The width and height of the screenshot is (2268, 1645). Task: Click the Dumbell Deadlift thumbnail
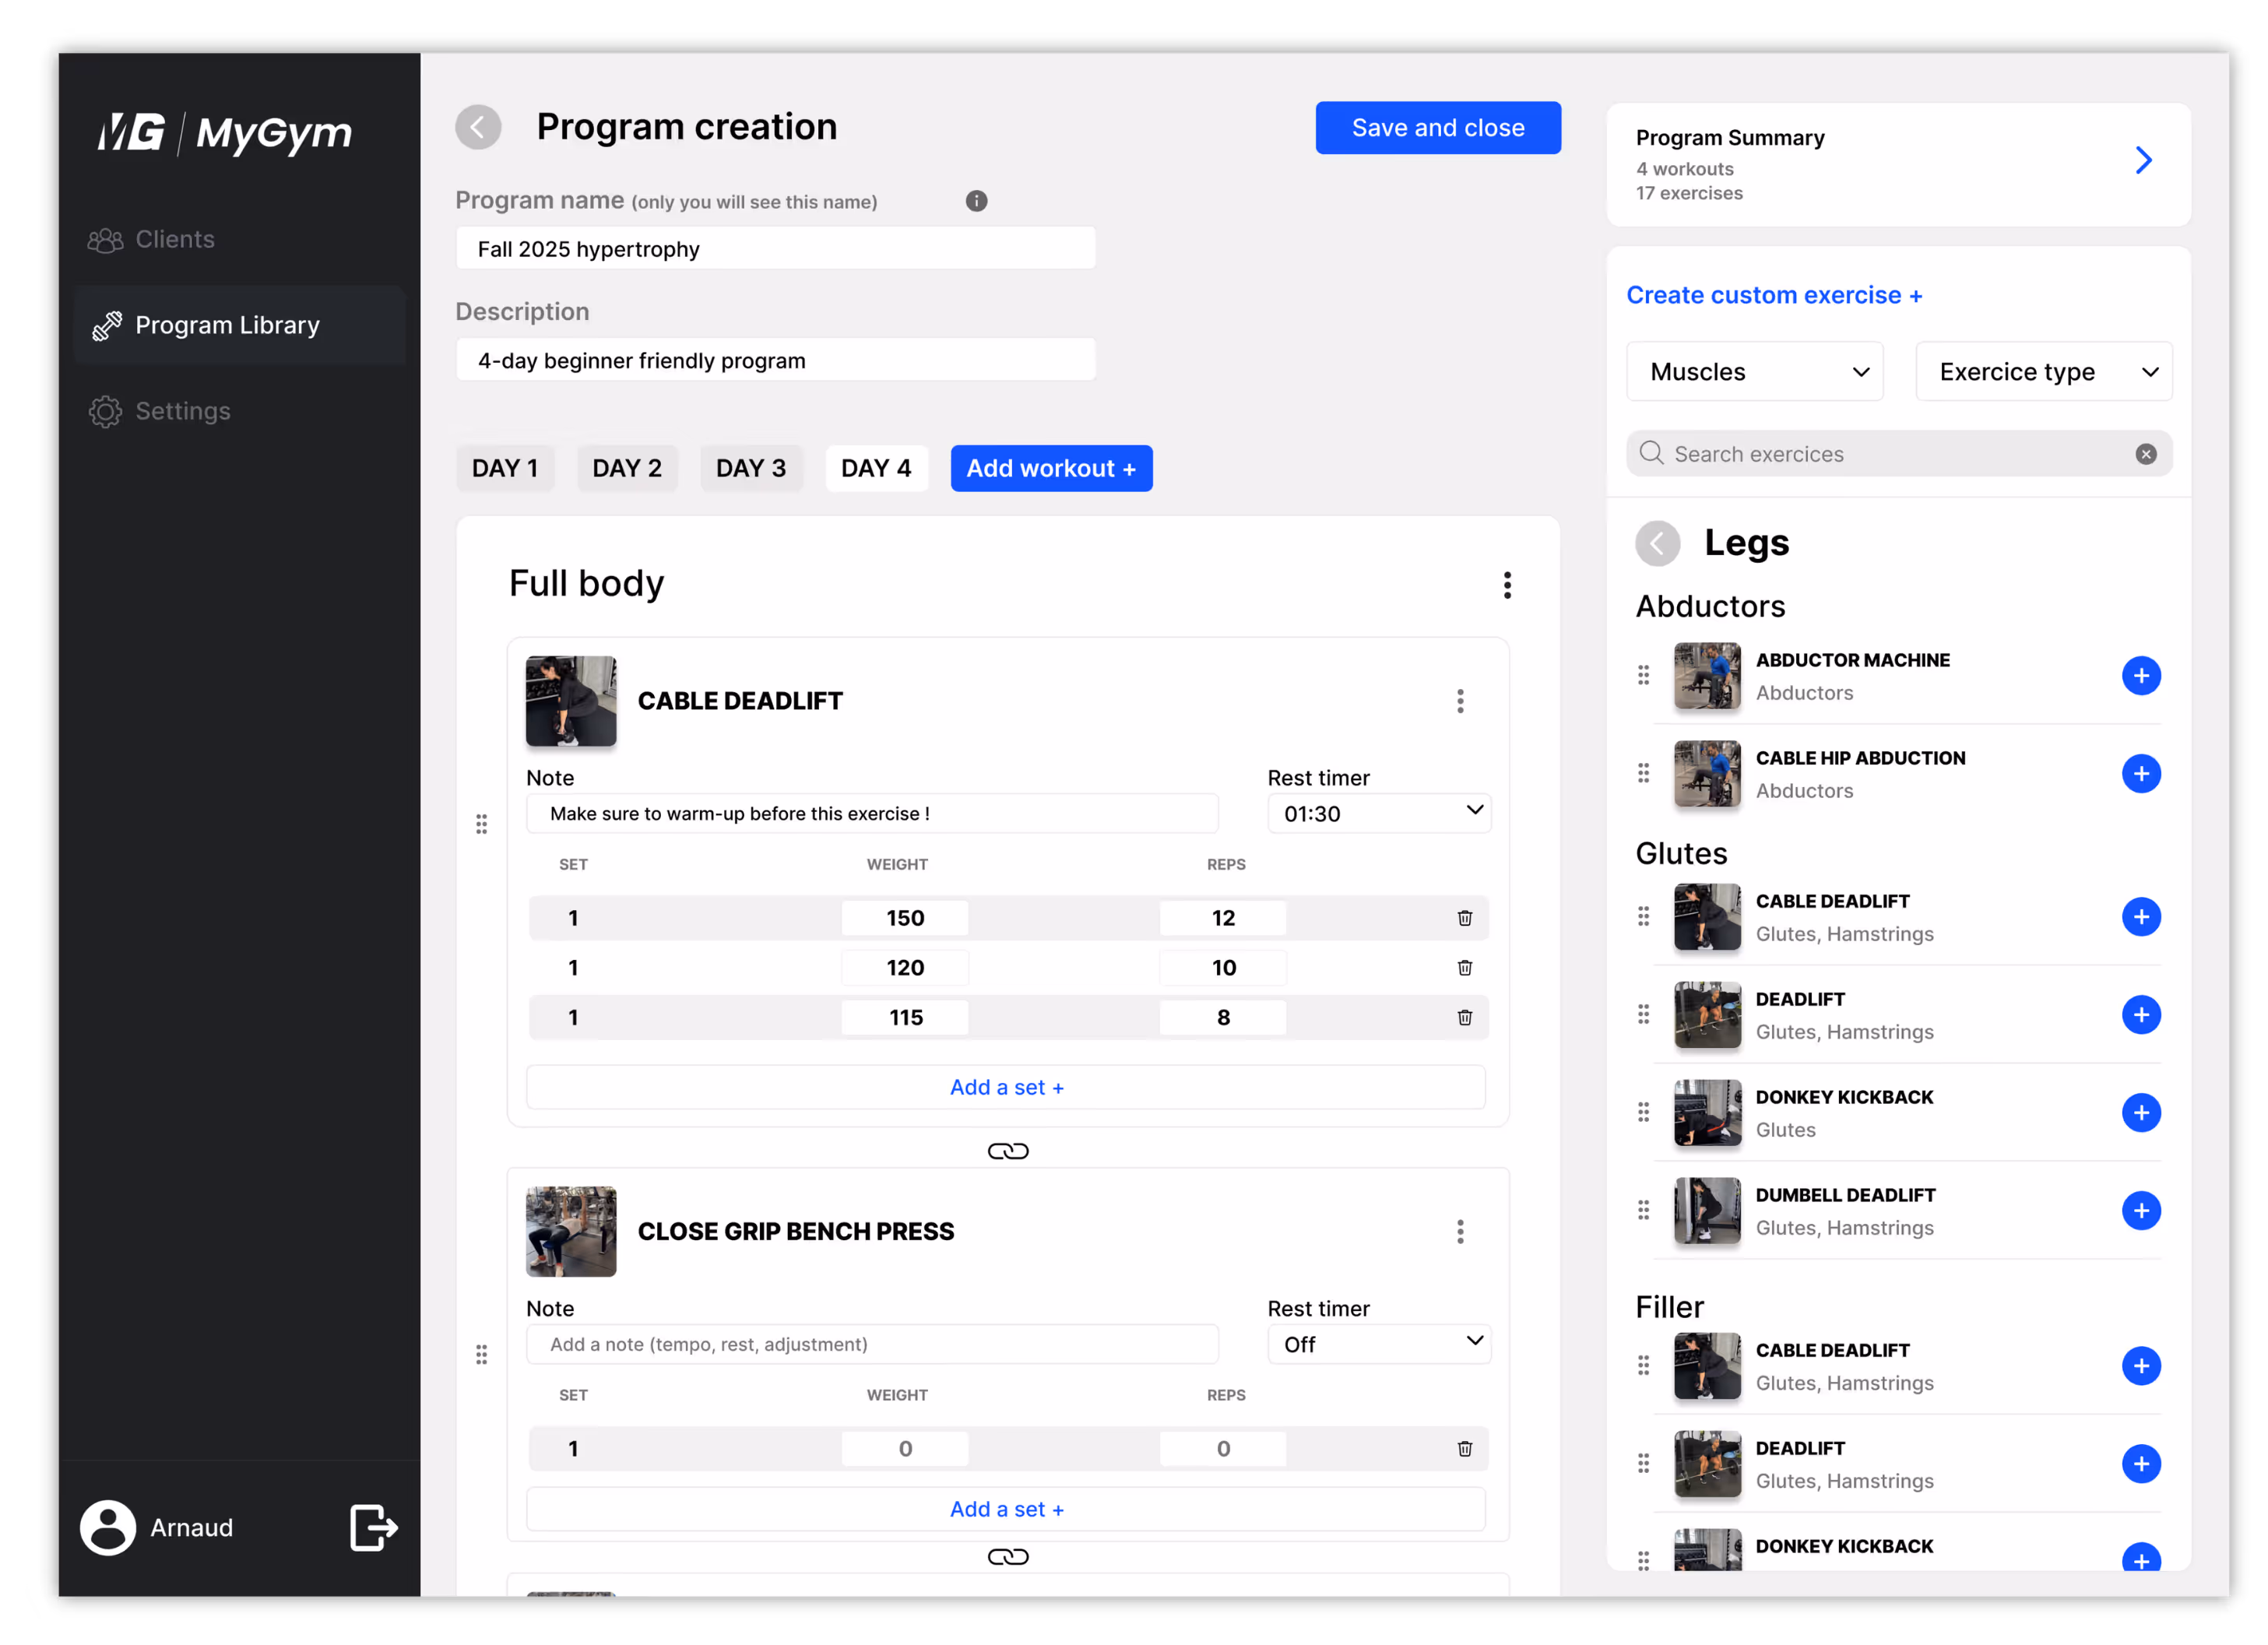click(x=1707, y=1211)
